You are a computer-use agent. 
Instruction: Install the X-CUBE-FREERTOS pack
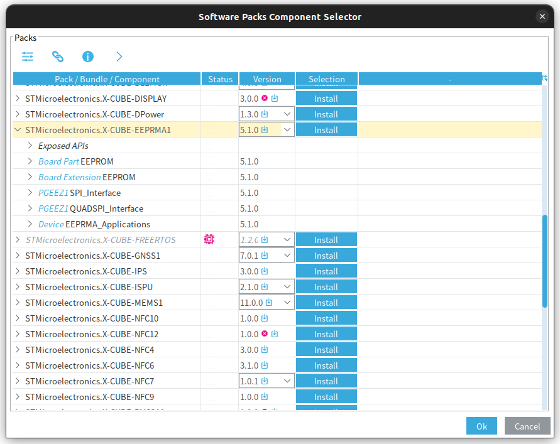click(x=326, y=240)
